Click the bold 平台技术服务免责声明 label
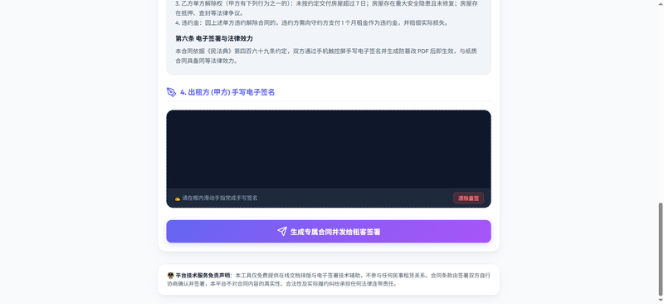 tap(203, 275)
